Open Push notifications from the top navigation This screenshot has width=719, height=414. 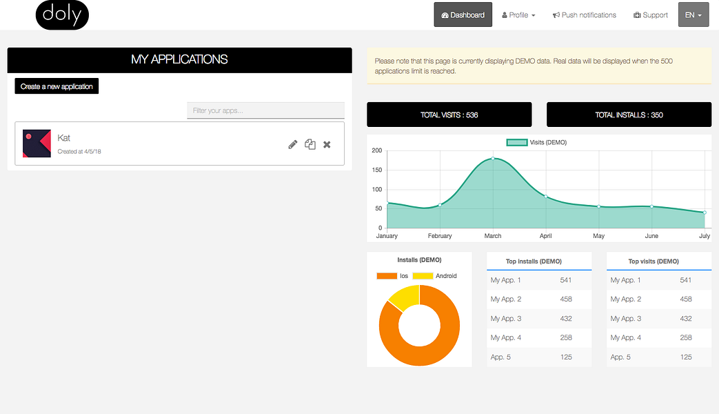click(x=584, y=15)
